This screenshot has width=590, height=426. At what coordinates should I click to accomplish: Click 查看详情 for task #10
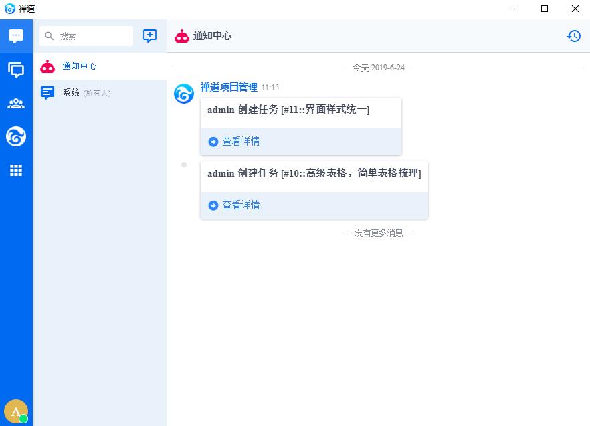click(x=241, y=205)
